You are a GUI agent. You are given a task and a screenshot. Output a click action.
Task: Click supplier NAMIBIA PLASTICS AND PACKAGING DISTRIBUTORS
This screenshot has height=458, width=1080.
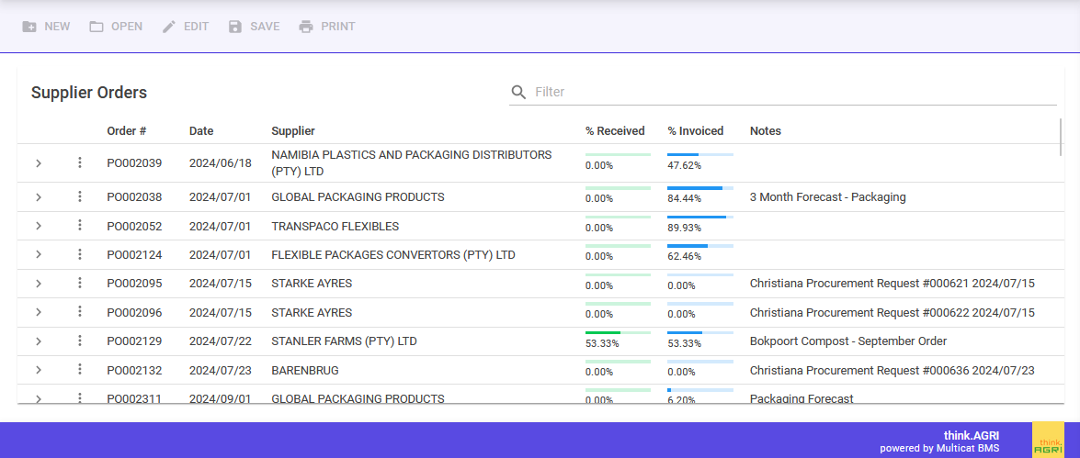[x=411, y=163]
